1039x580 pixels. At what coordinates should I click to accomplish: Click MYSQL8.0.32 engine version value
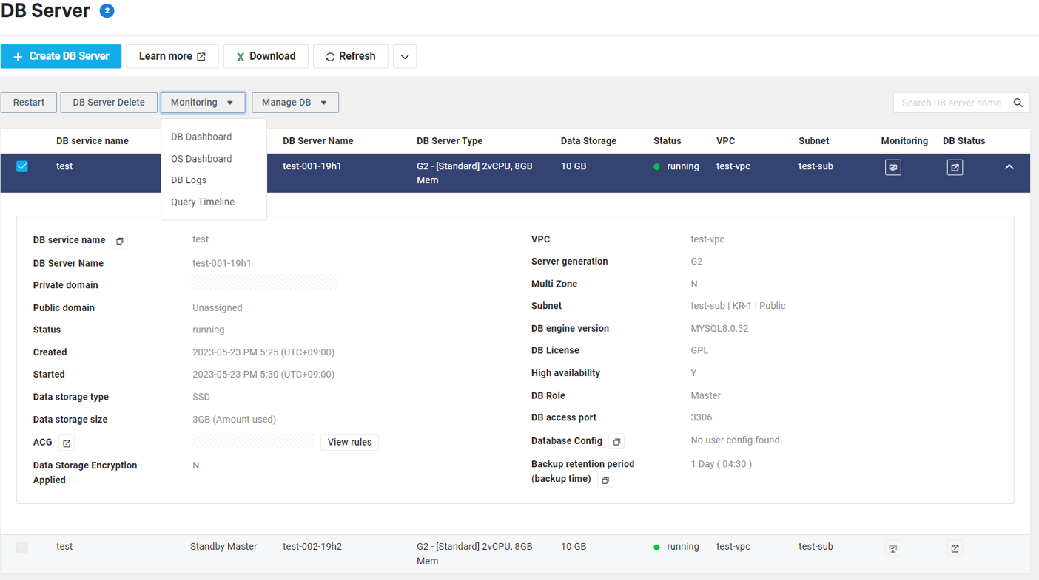point(719,329)
